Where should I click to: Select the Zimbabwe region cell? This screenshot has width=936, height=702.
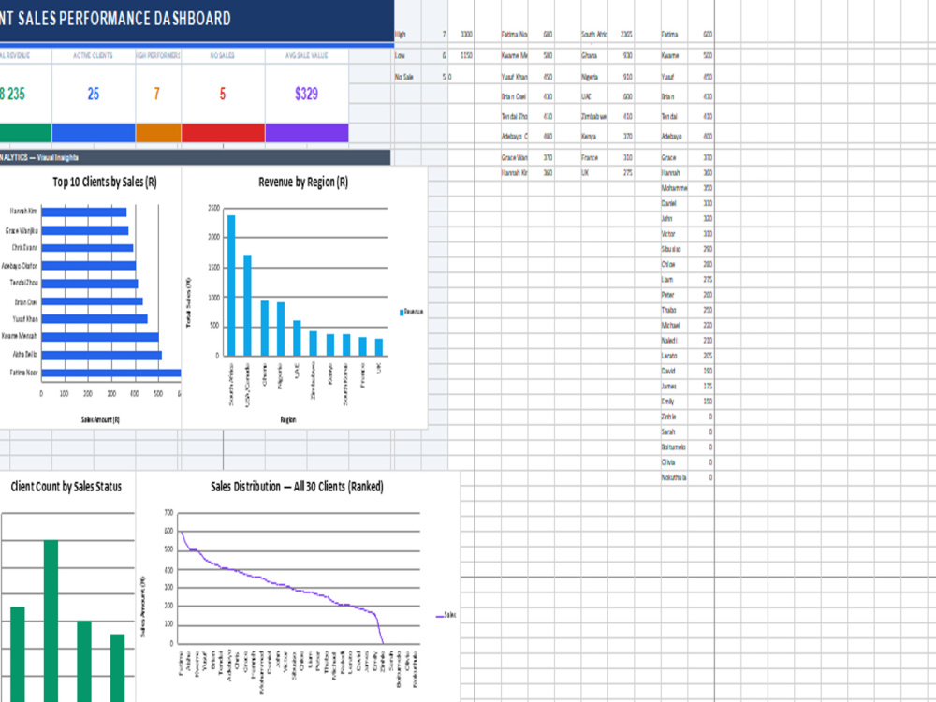tap(594, 116)
